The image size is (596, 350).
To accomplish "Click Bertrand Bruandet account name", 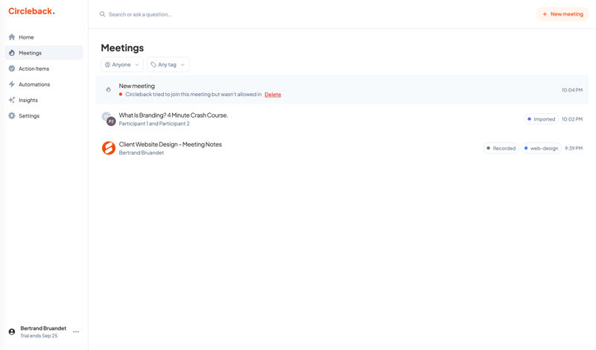I will [x=43, y=328].
